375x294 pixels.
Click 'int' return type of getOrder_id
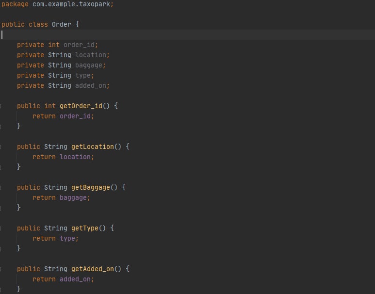[x=50, y=106]
